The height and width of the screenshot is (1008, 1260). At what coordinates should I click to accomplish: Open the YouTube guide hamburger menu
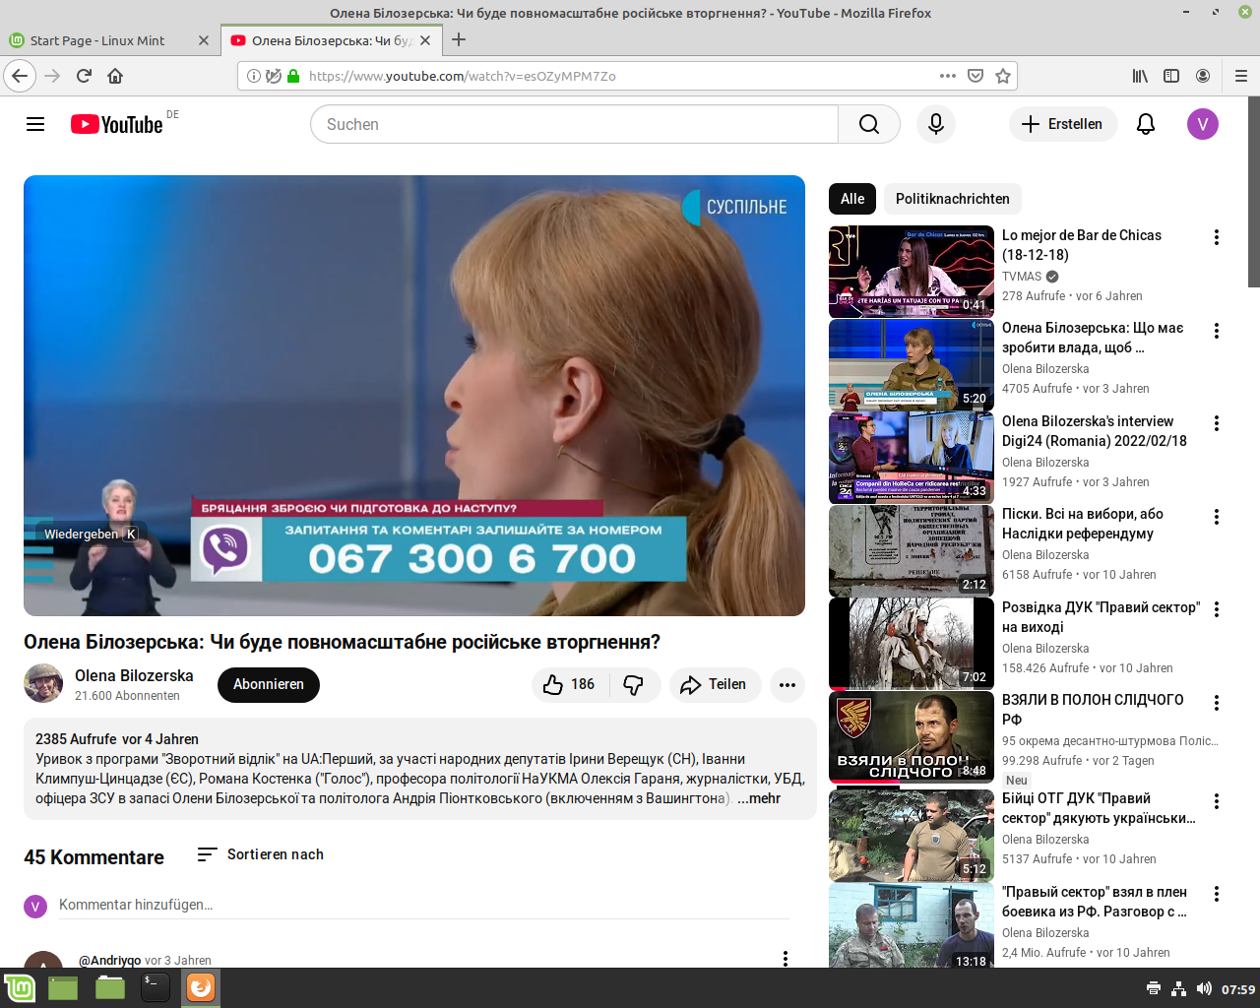[35, 124]
